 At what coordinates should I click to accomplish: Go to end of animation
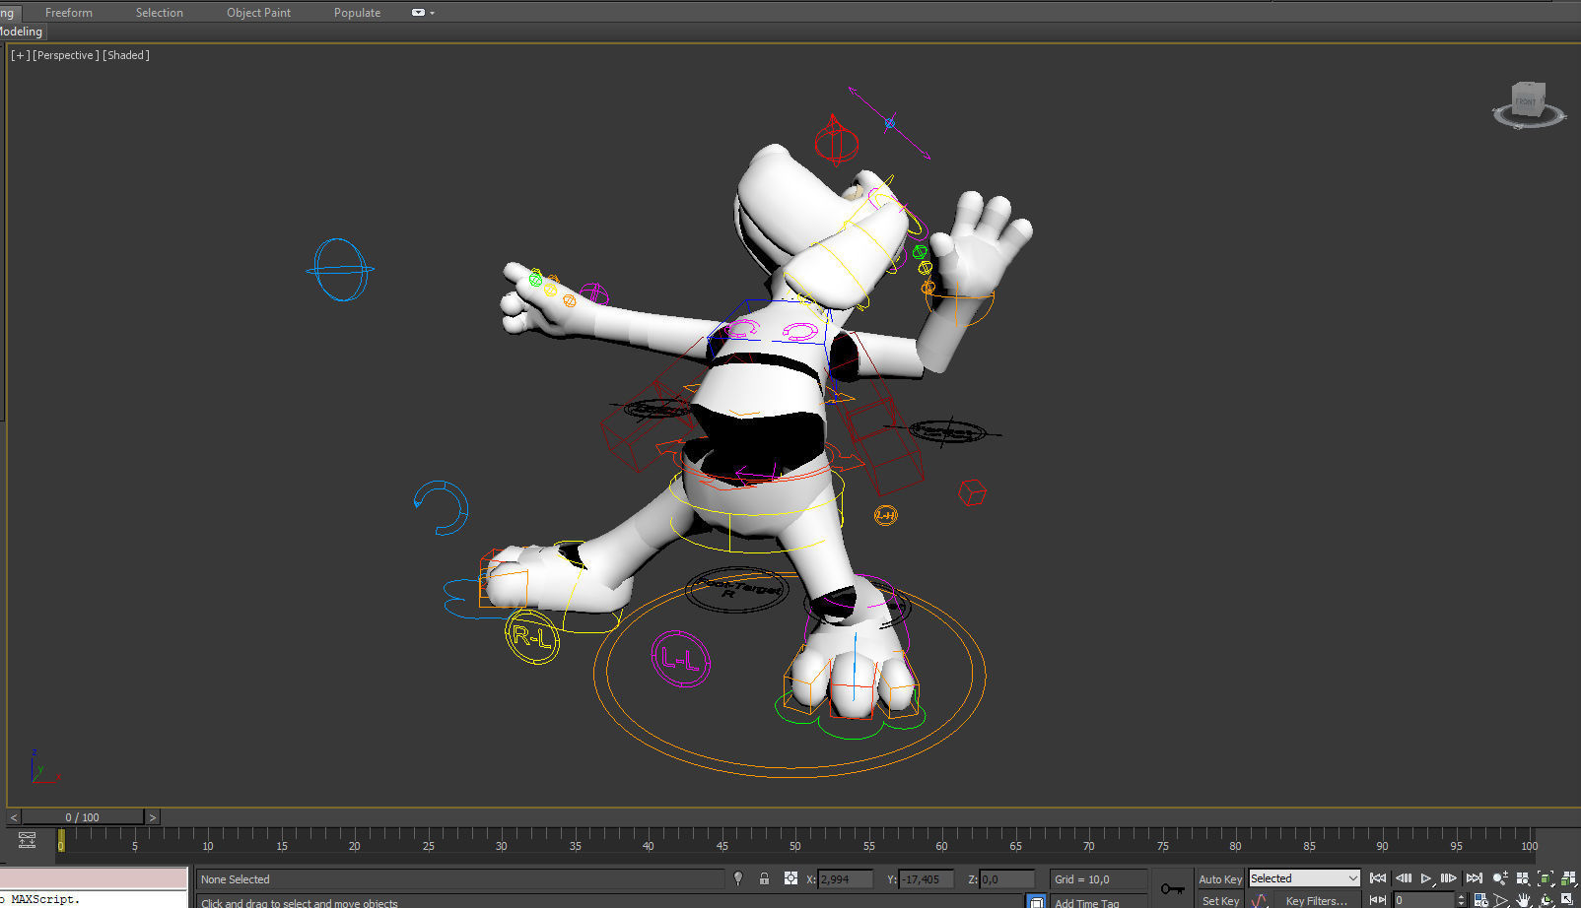click(x=1474, y=878)
